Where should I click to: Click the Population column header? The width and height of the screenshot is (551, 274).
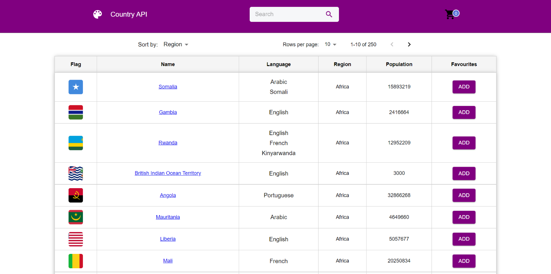(x=399, y=64)
